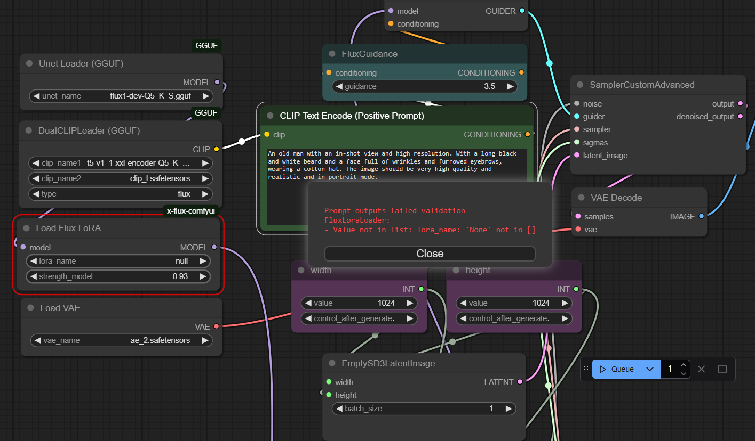The width and height of the screenshot is (755, 441).
Task: Decrease the height value with left arrow
Action: [462, 303]
